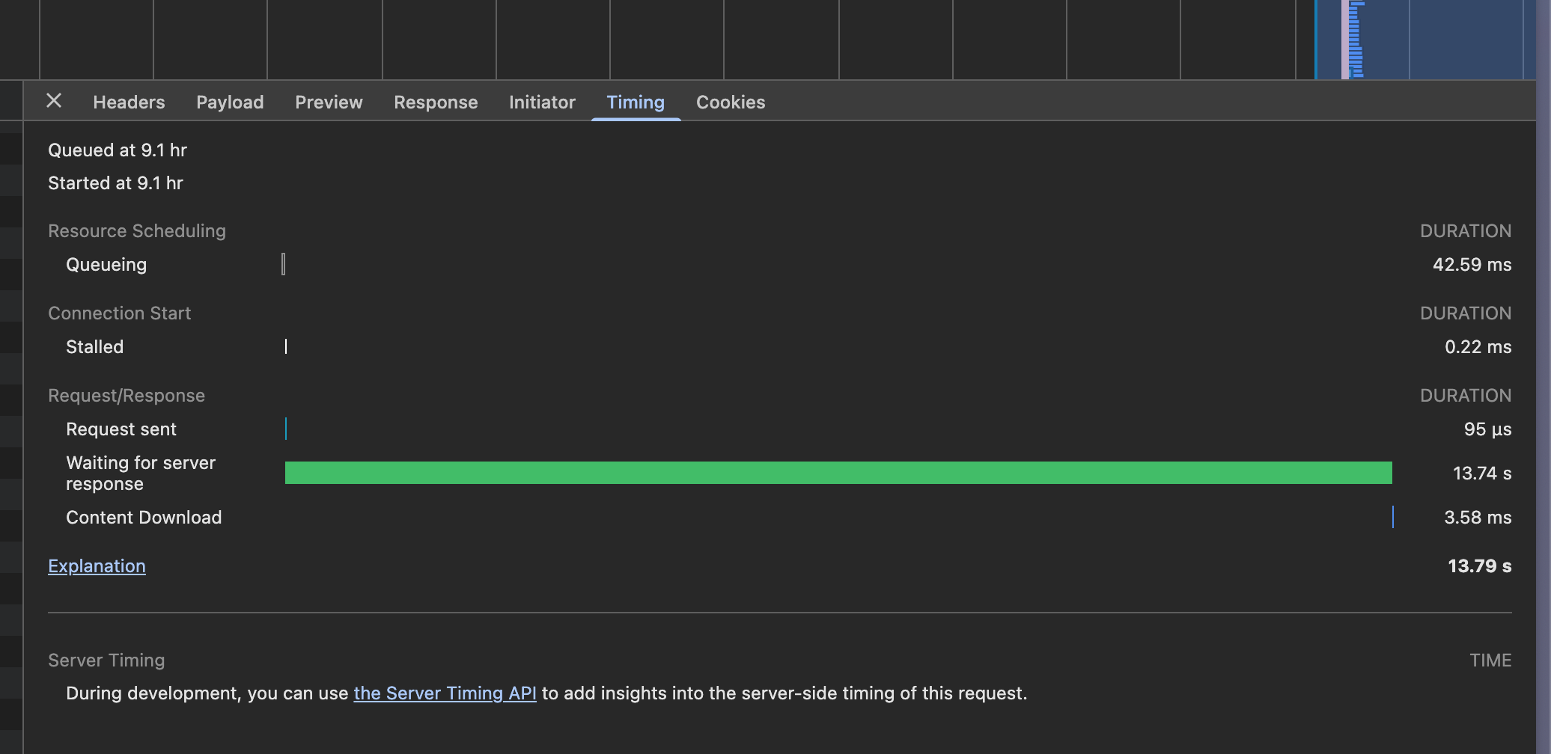The height and width of the screenshot is (754, 1551).
Task: View the Cookies tab
Action: (x=730, y=102)
